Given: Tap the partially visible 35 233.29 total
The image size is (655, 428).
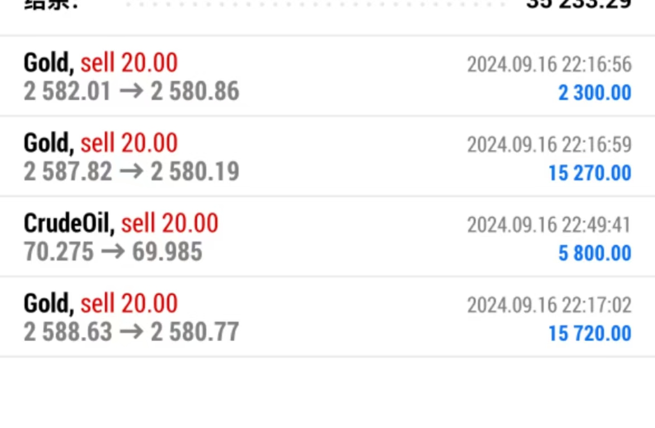Looking at the screenshot, I should (578, 4).
